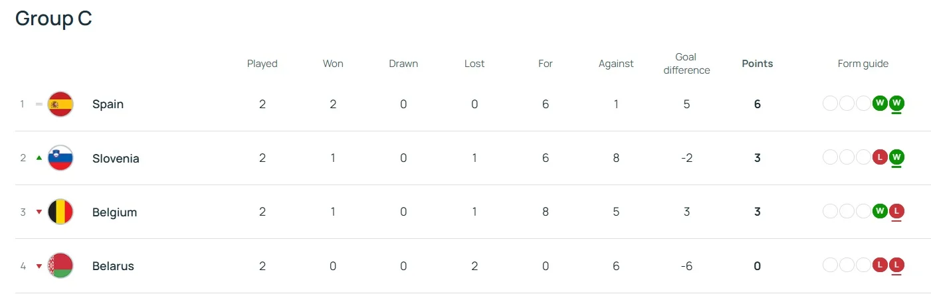931x294 pixels.
Task: Click the Belarus flag icon
Action: 60,266
